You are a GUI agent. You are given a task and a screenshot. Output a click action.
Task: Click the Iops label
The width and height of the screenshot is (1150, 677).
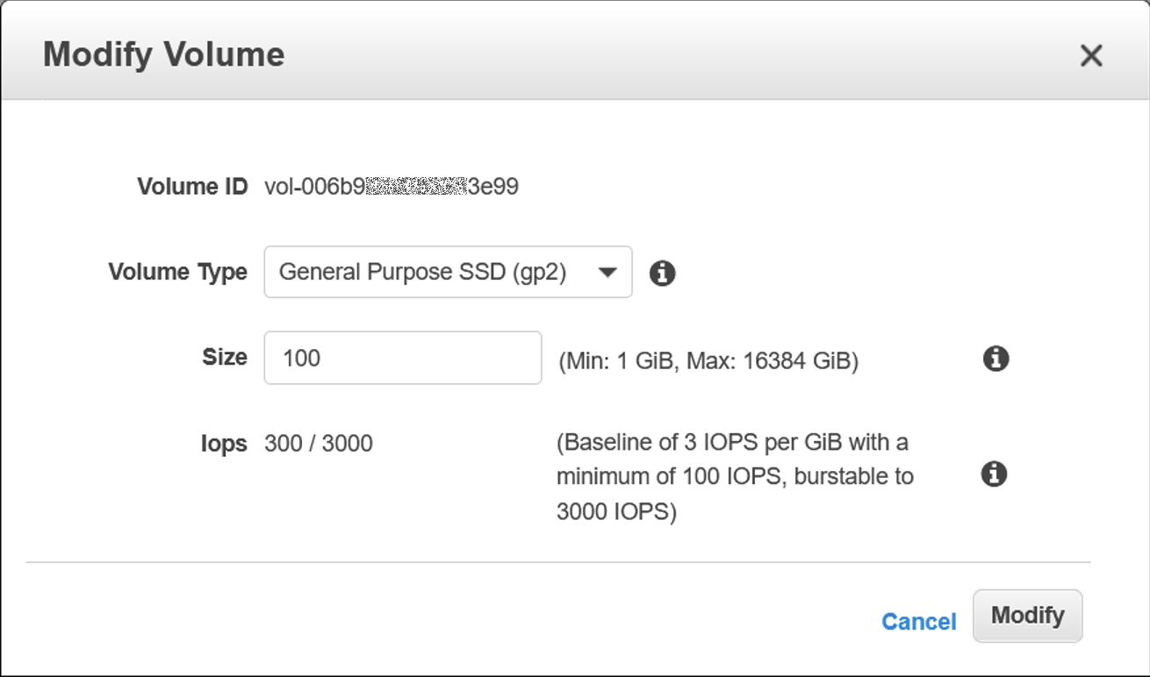(x=223, y=444)
